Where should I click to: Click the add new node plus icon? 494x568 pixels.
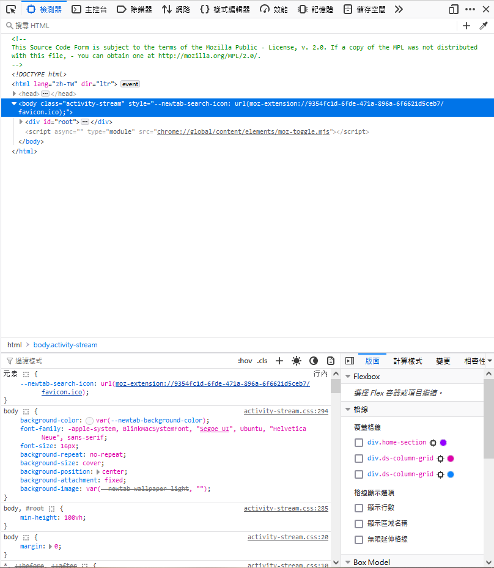coord(466,26)
